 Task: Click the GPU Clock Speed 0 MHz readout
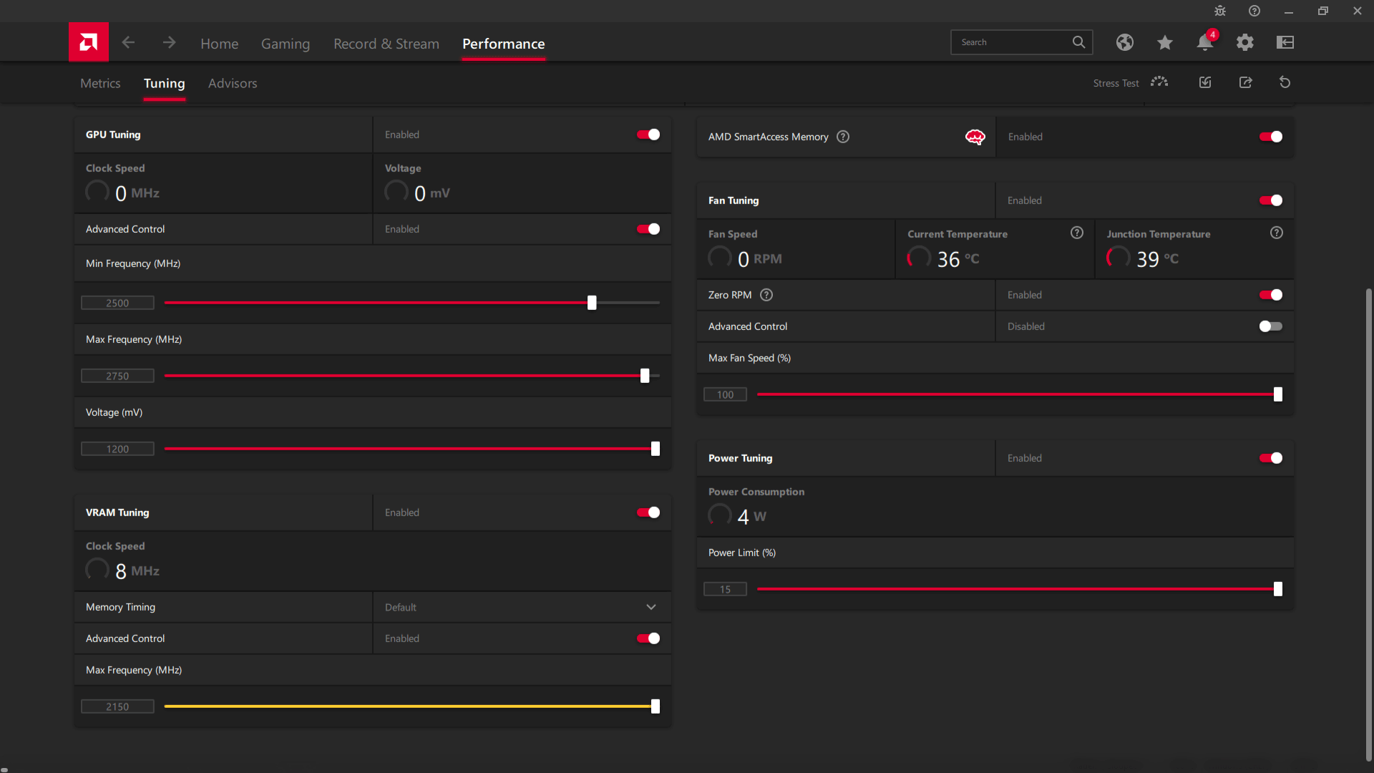[x=122, y=193]
